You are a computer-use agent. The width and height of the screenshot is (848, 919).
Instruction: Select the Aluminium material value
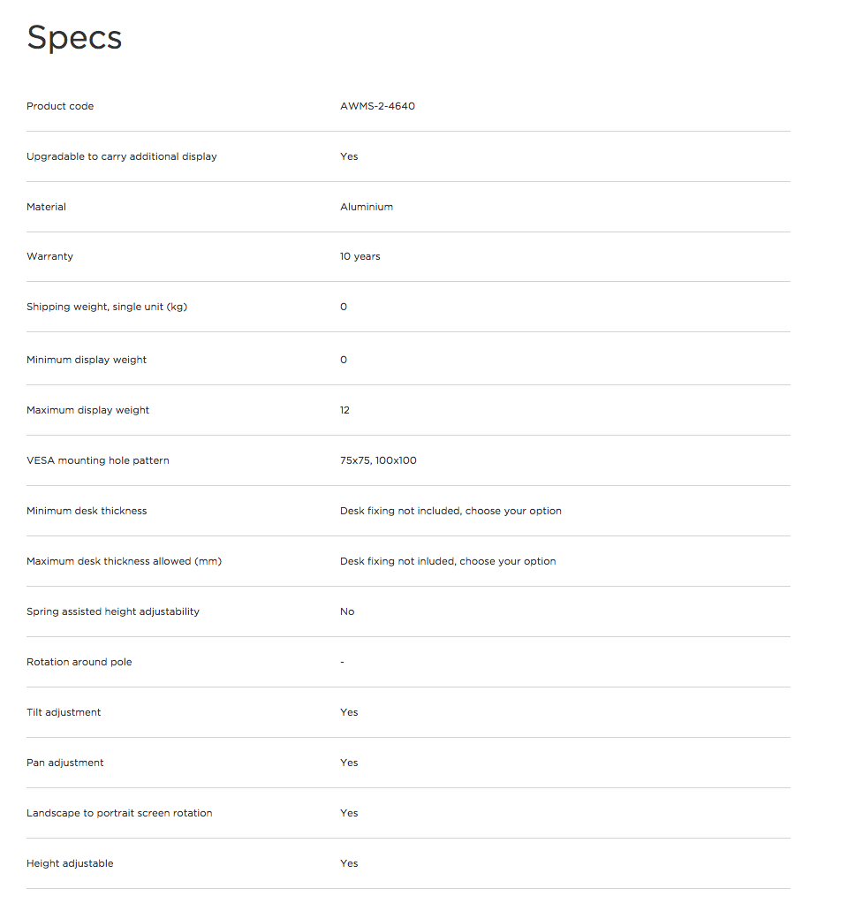click(367, 207)
